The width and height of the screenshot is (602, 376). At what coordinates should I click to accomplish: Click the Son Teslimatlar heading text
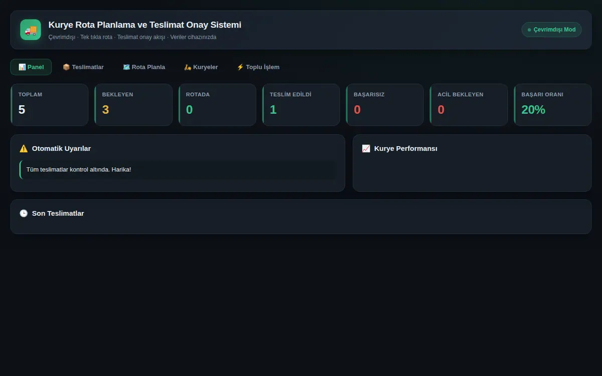[58, 213]
